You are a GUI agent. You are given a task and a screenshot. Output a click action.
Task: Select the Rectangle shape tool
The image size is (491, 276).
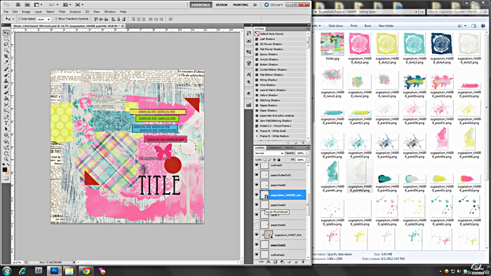click(6, 135)
